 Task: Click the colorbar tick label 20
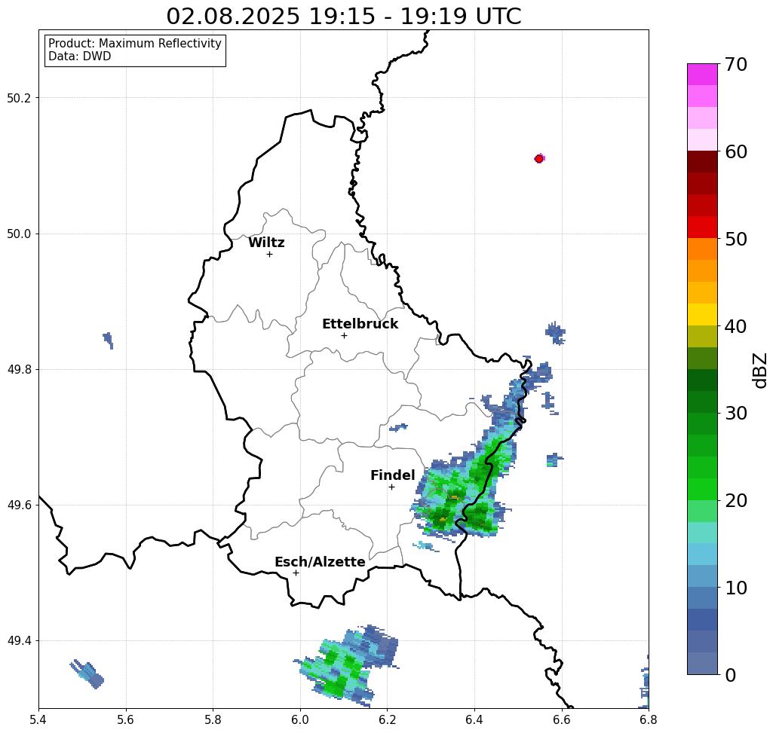pyautogui.click(x=736, y=500)
